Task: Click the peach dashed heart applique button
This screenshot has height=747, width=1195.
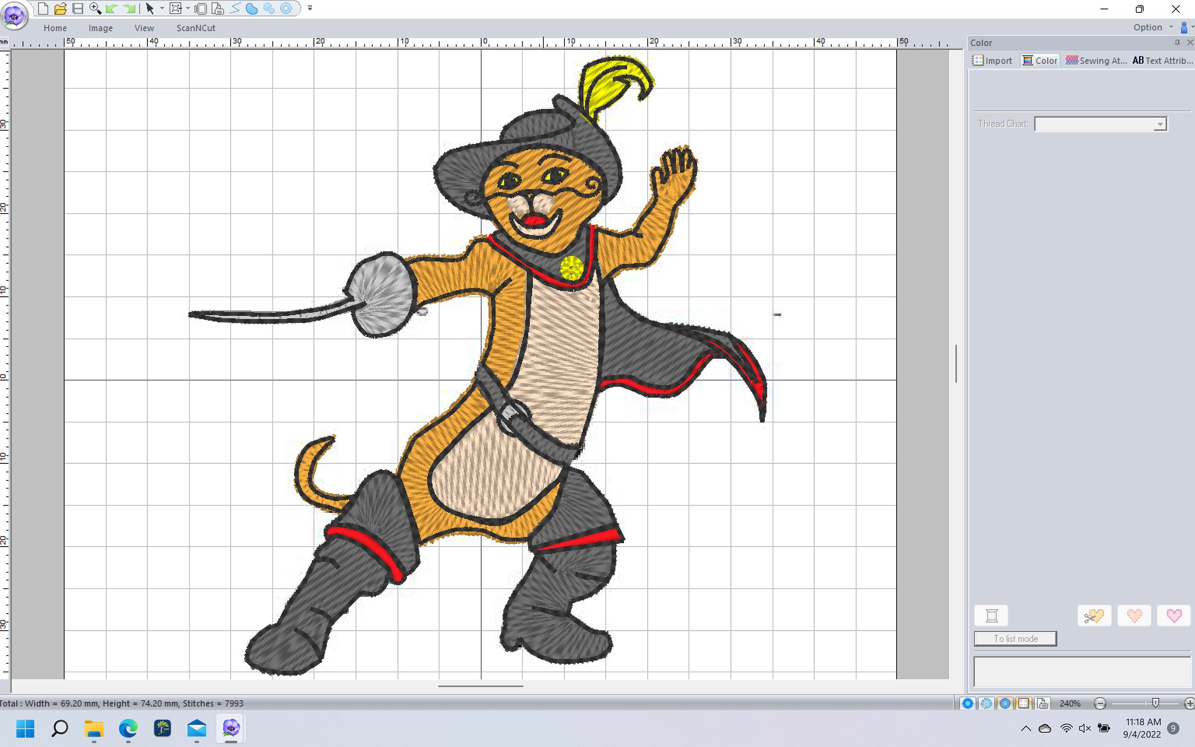Action: tap(1134, 616)
